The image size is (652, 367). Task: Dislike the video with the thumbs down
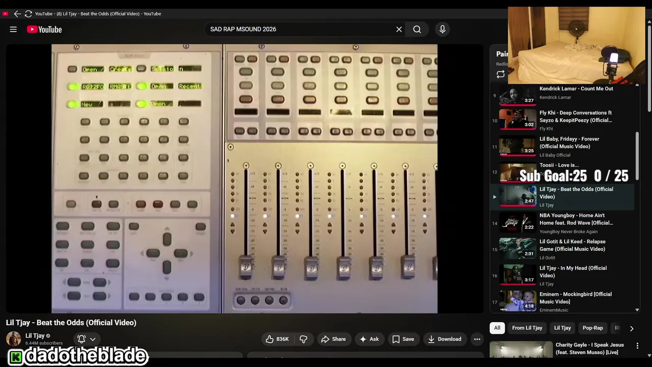tap(304, 339)
